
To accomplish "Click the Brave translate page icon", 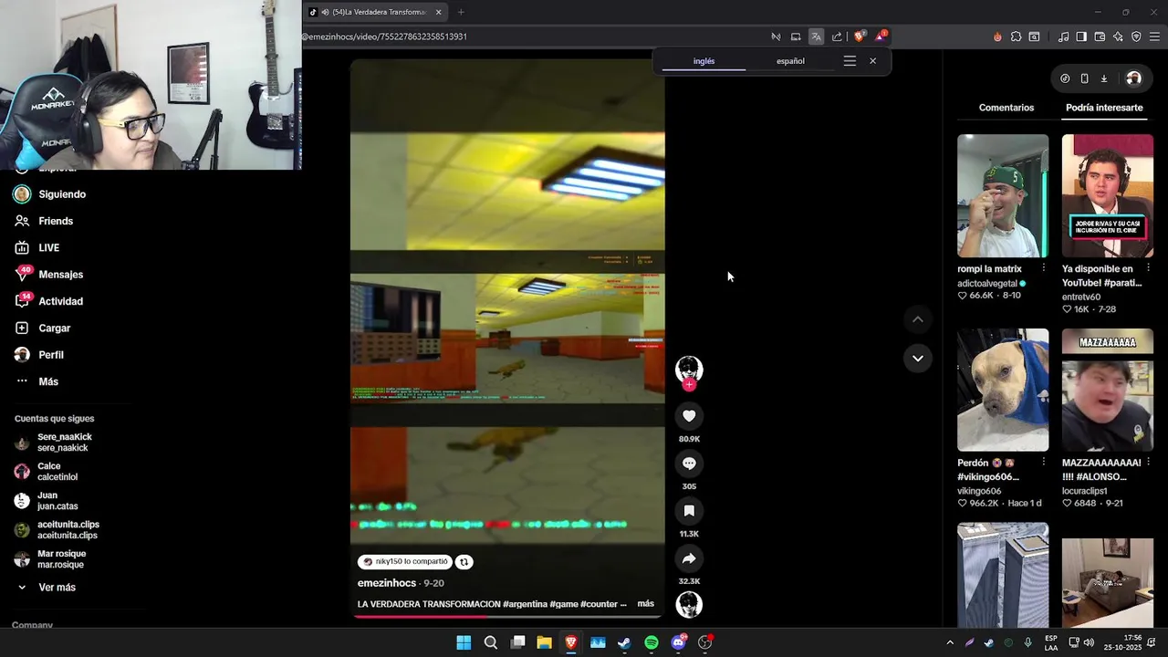I will [x=816, y=36].
